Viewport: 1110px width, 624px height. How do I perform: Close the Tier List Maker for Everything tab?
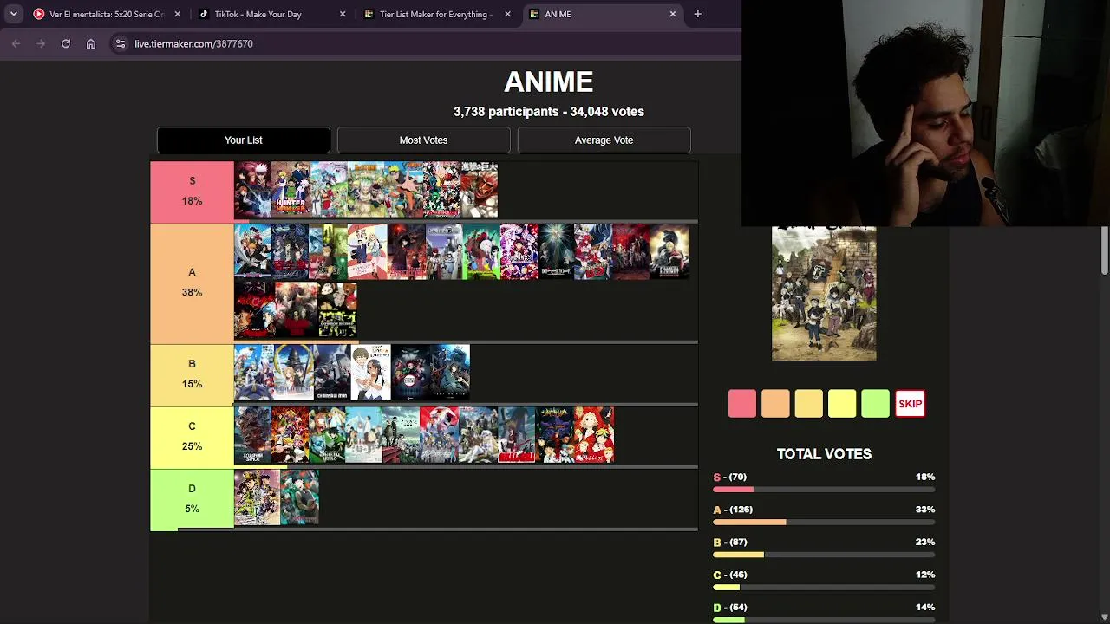[507, 14]
